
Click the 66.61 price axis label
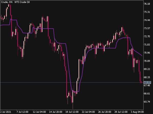click(x=147, y=93)
